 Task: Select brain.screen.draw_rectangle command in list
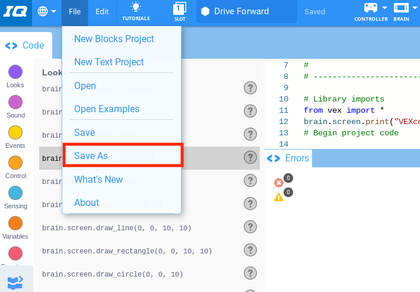coord(127,251)
